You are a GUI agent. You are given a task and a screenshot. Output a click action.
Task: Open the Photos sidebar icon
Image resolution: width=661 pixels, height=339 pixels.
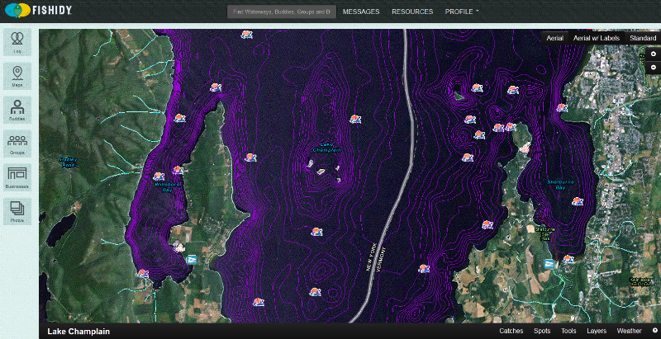click(17, 212)
